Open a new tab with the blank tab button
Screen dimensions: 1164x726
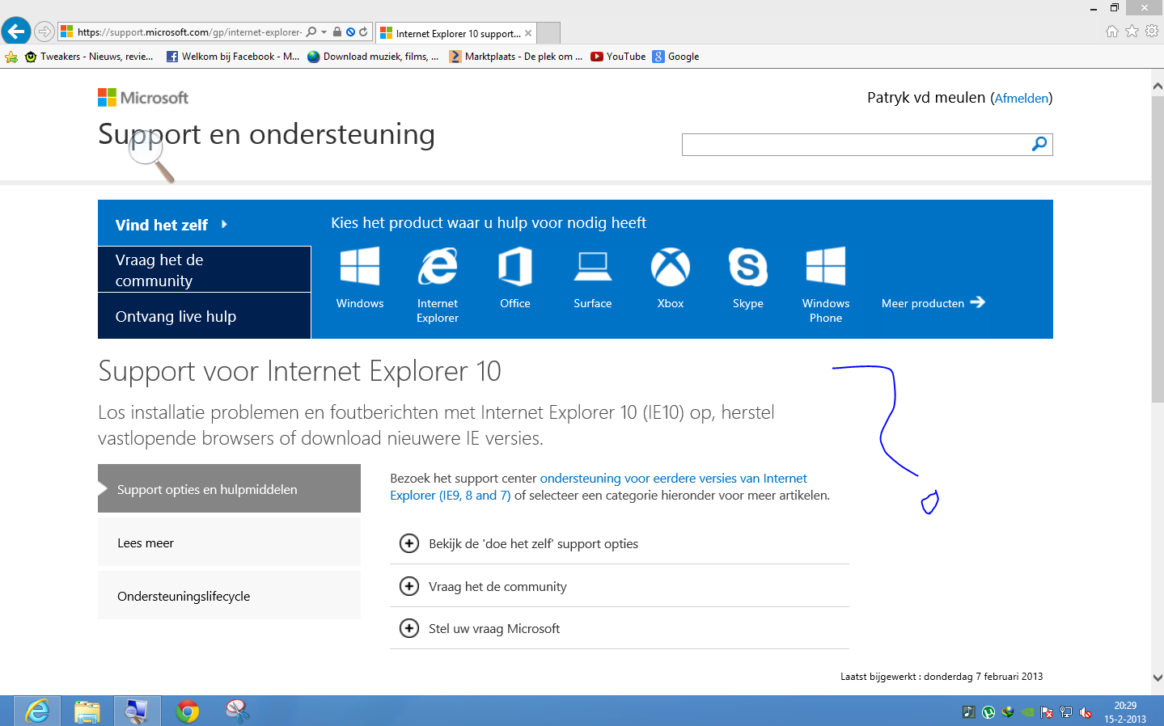pos(548,33)
